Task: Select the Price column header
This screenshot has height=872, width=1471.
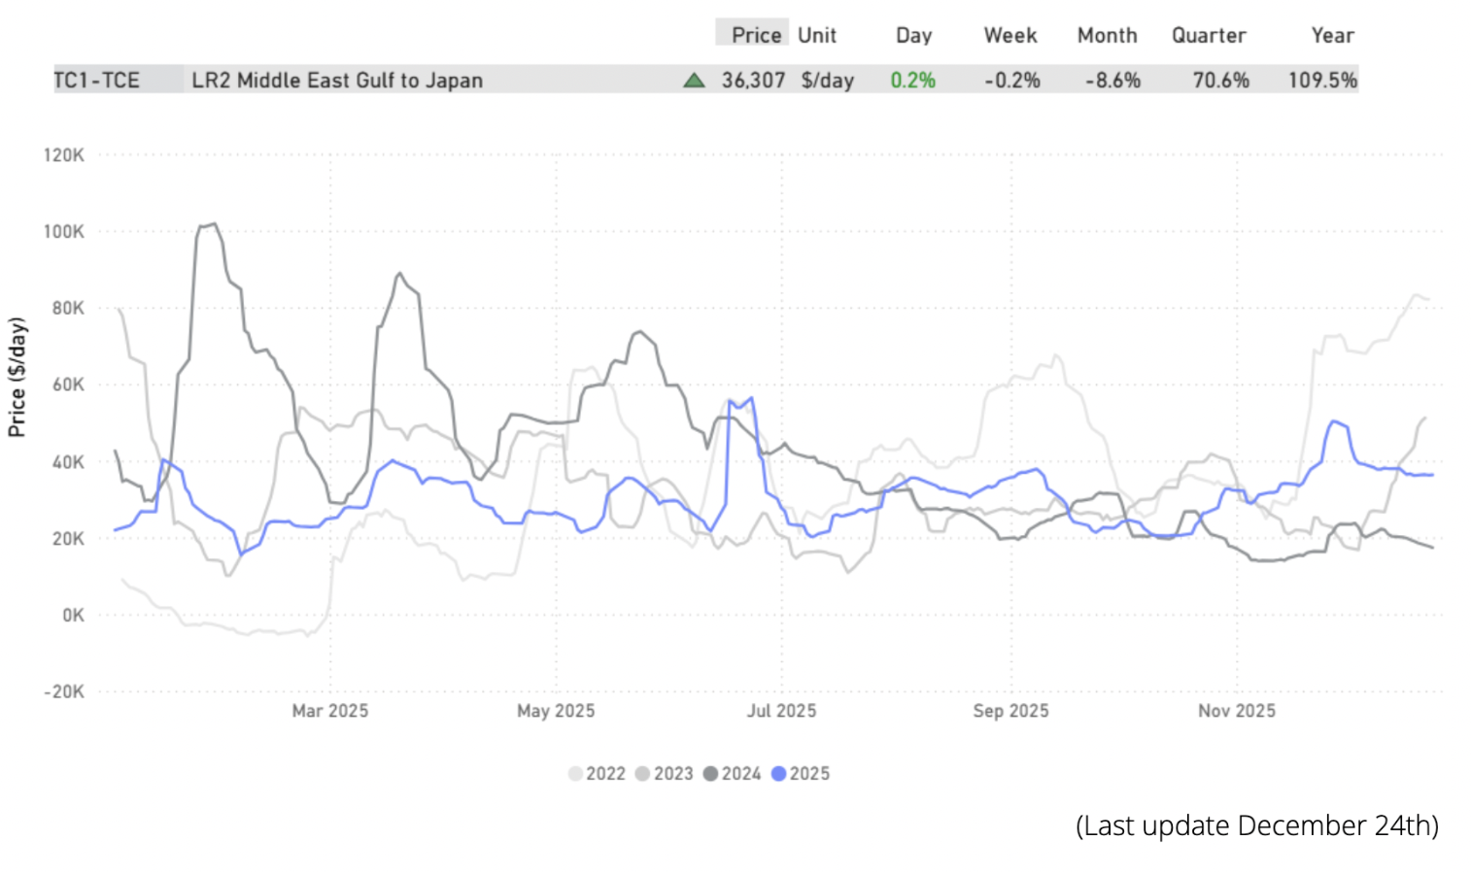Action: tap(756, 35)
